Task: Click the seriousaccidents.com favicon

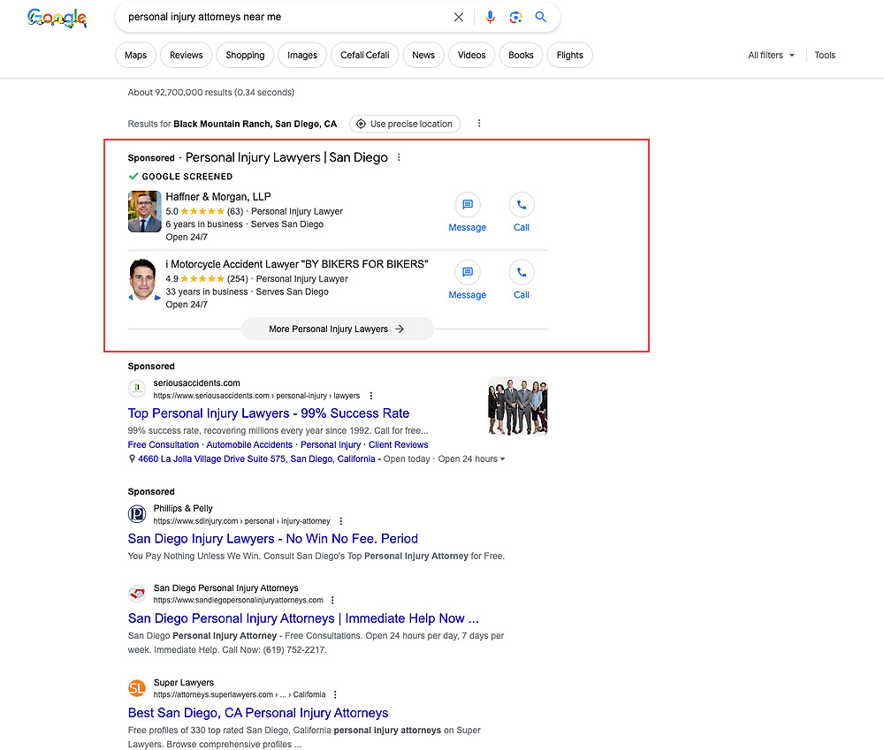Action: [x=137, y=388]
